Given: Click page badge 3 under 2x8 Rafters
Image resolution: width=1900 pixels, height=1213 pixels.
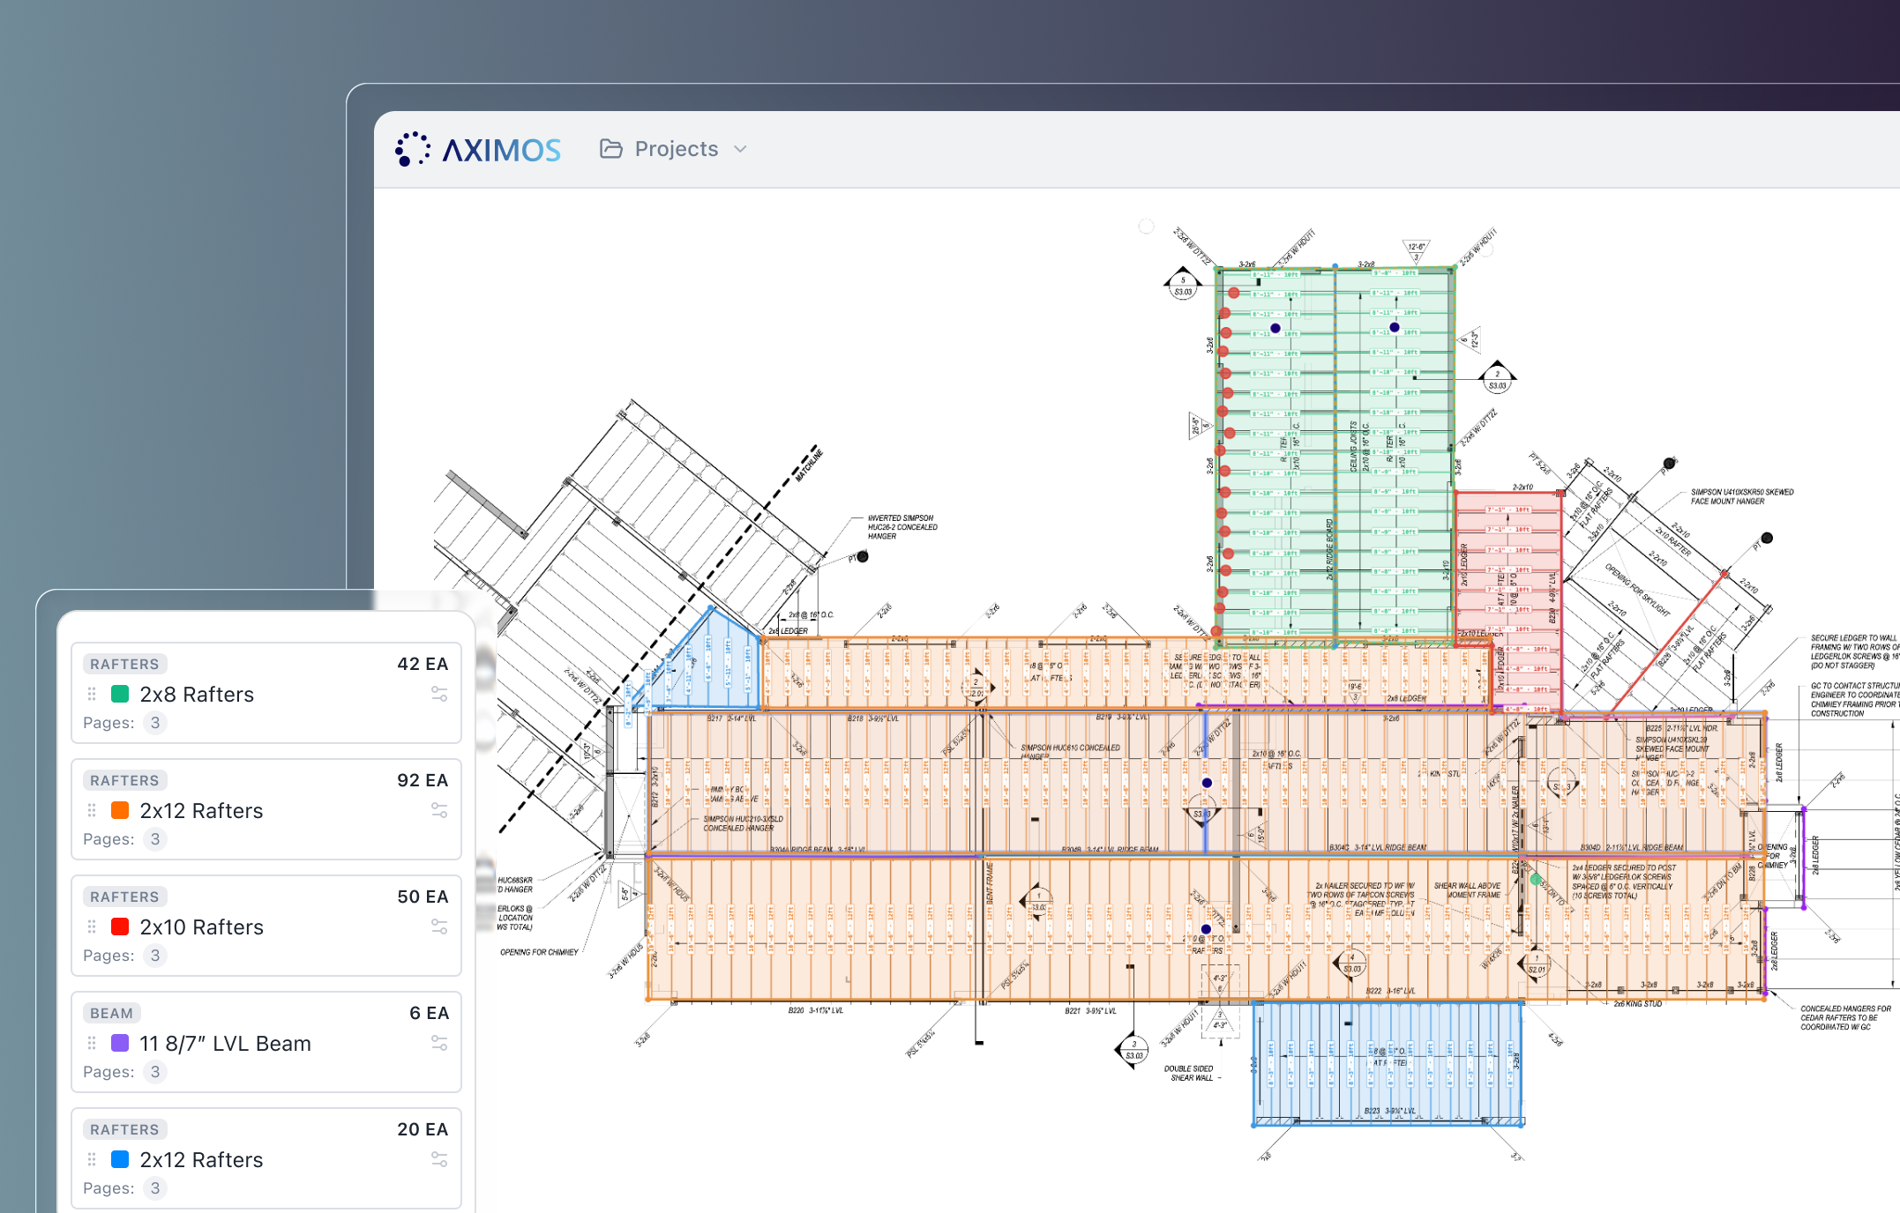Looking at the screenshot, I should click(155, 723).
